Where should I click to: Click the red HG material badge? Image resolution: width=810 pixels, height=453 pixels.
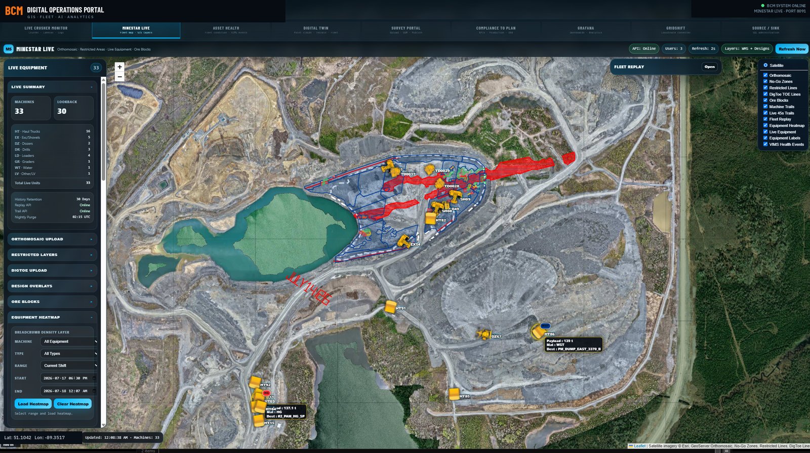(266, 393)
